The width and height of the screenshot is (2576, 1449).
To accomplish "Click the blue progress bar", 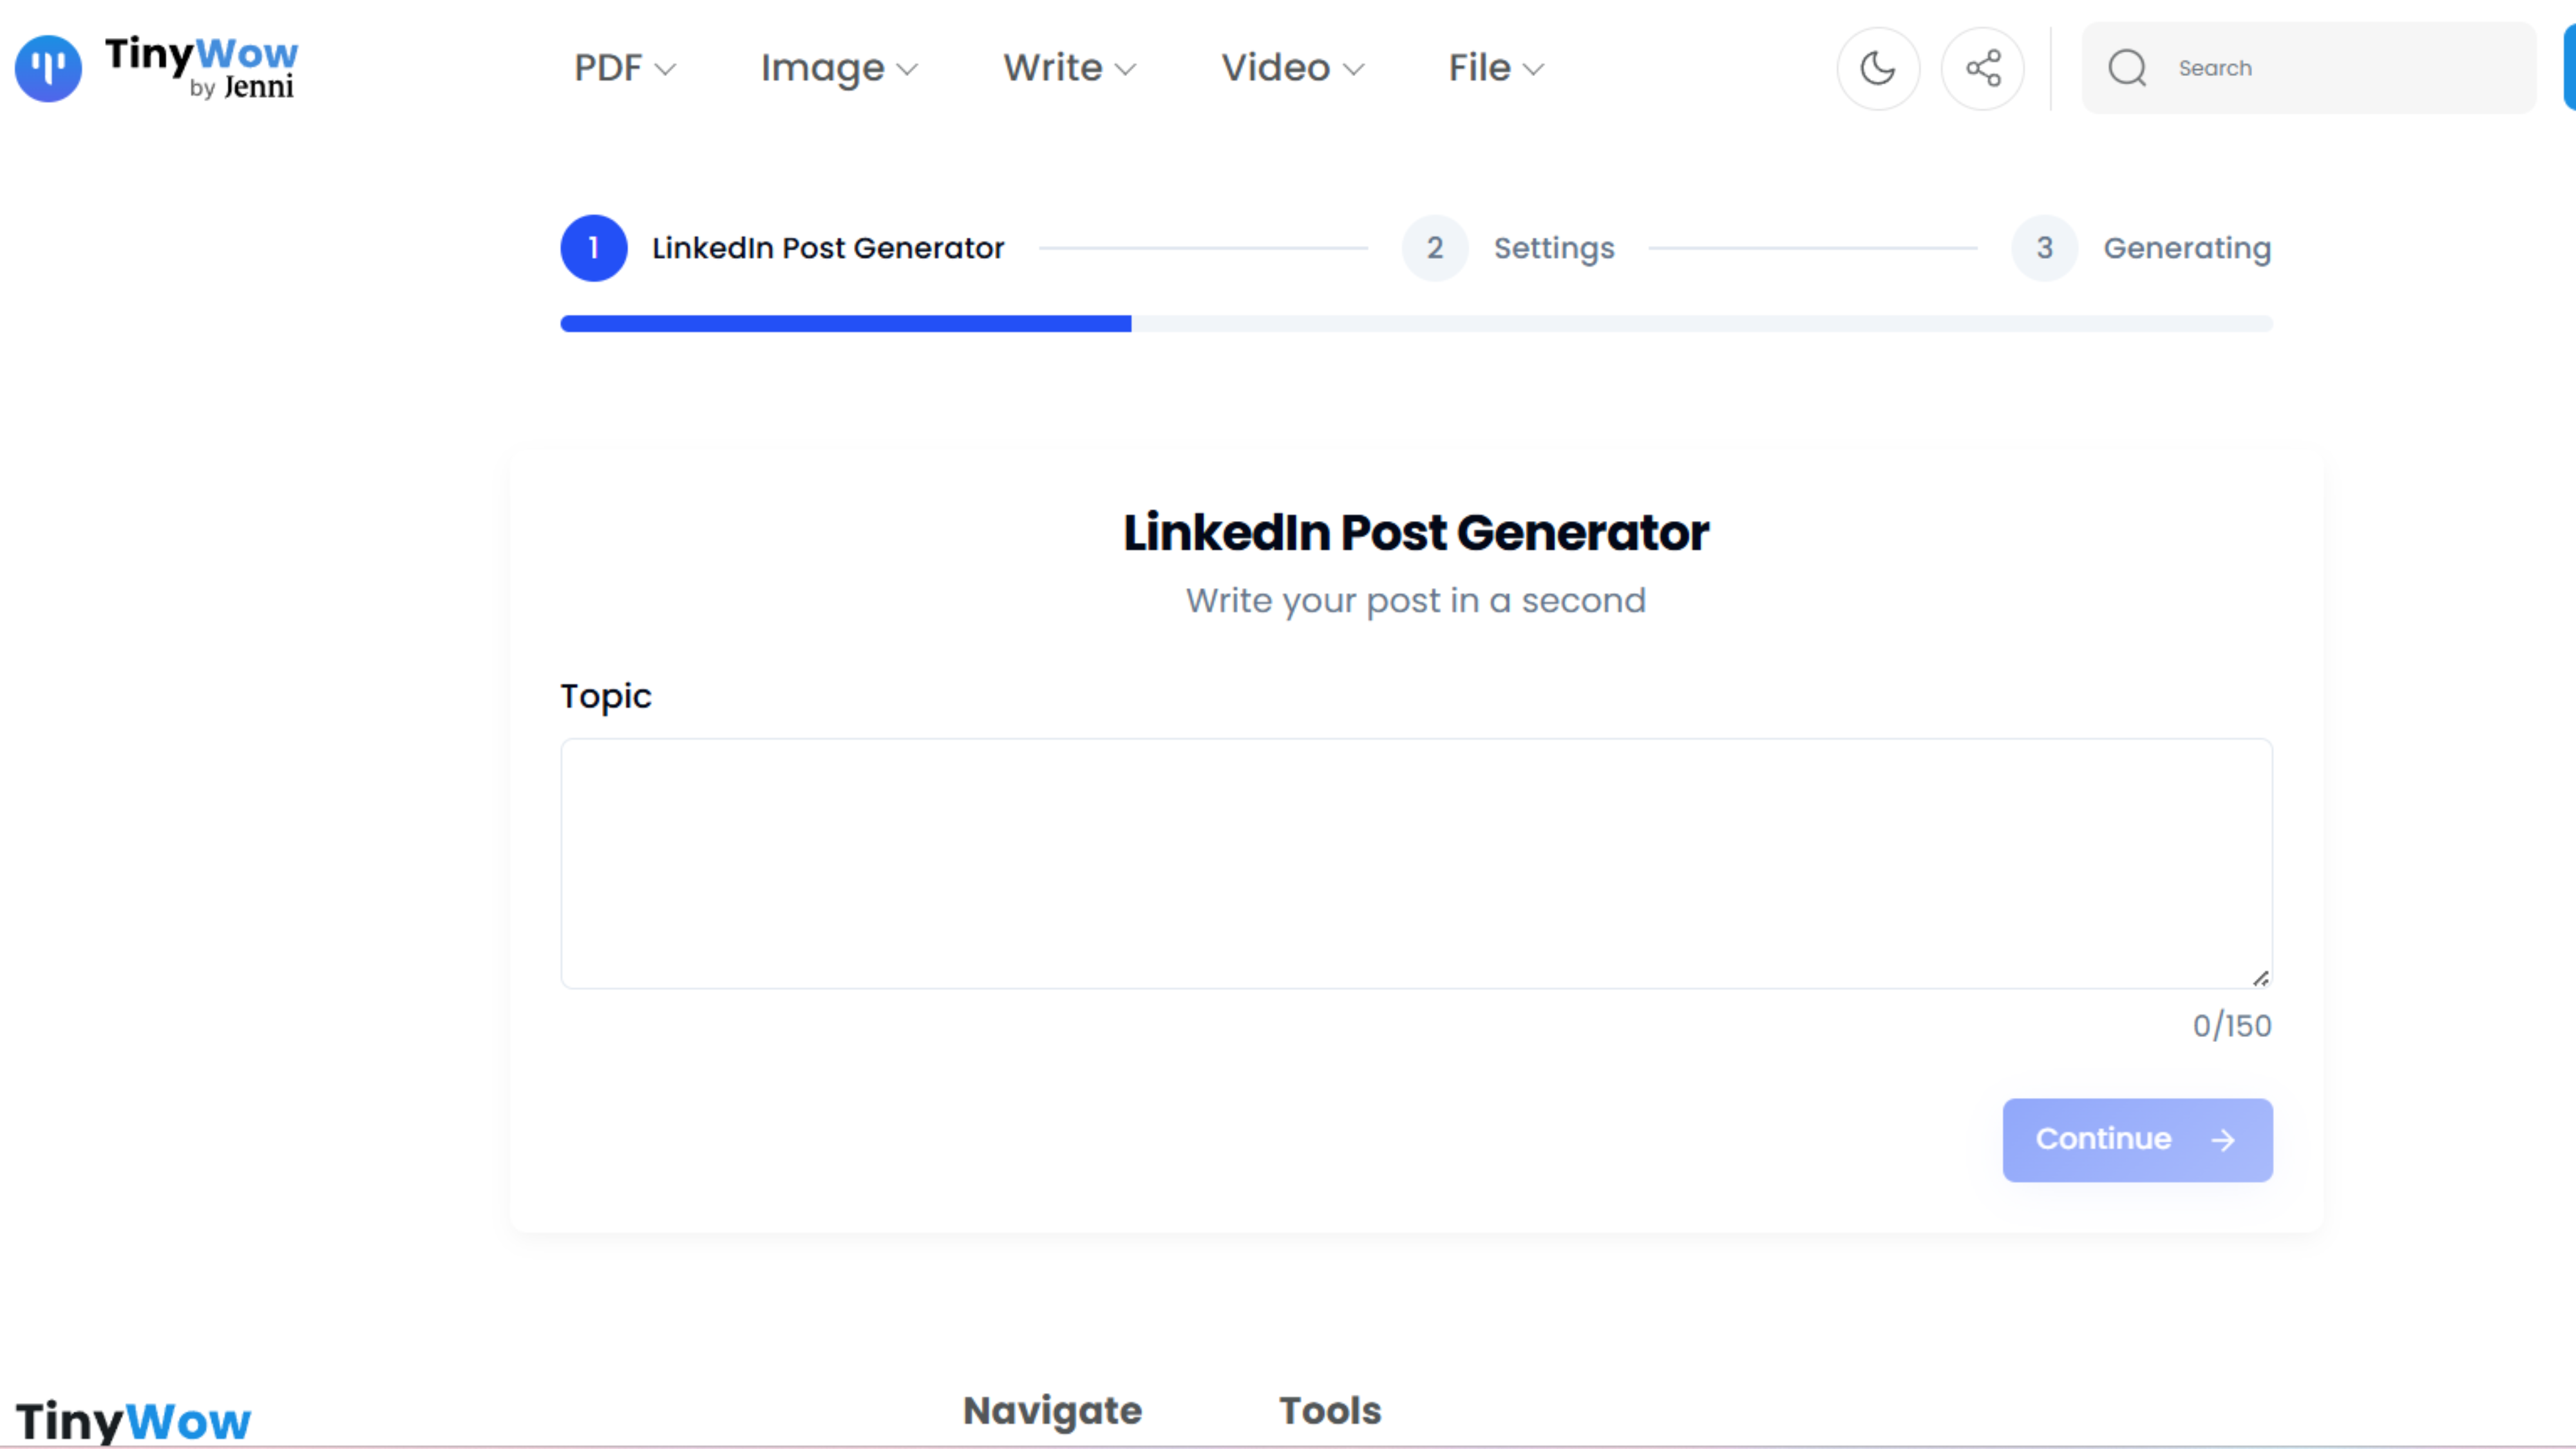I will tap(845, 324).
